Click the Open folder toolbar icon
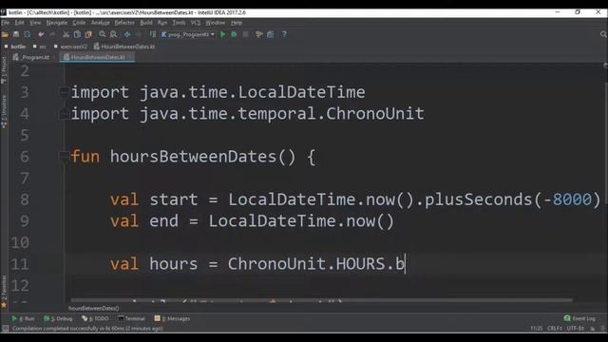The height and width of the screenshot is (342, 608). tap(5, 34)
